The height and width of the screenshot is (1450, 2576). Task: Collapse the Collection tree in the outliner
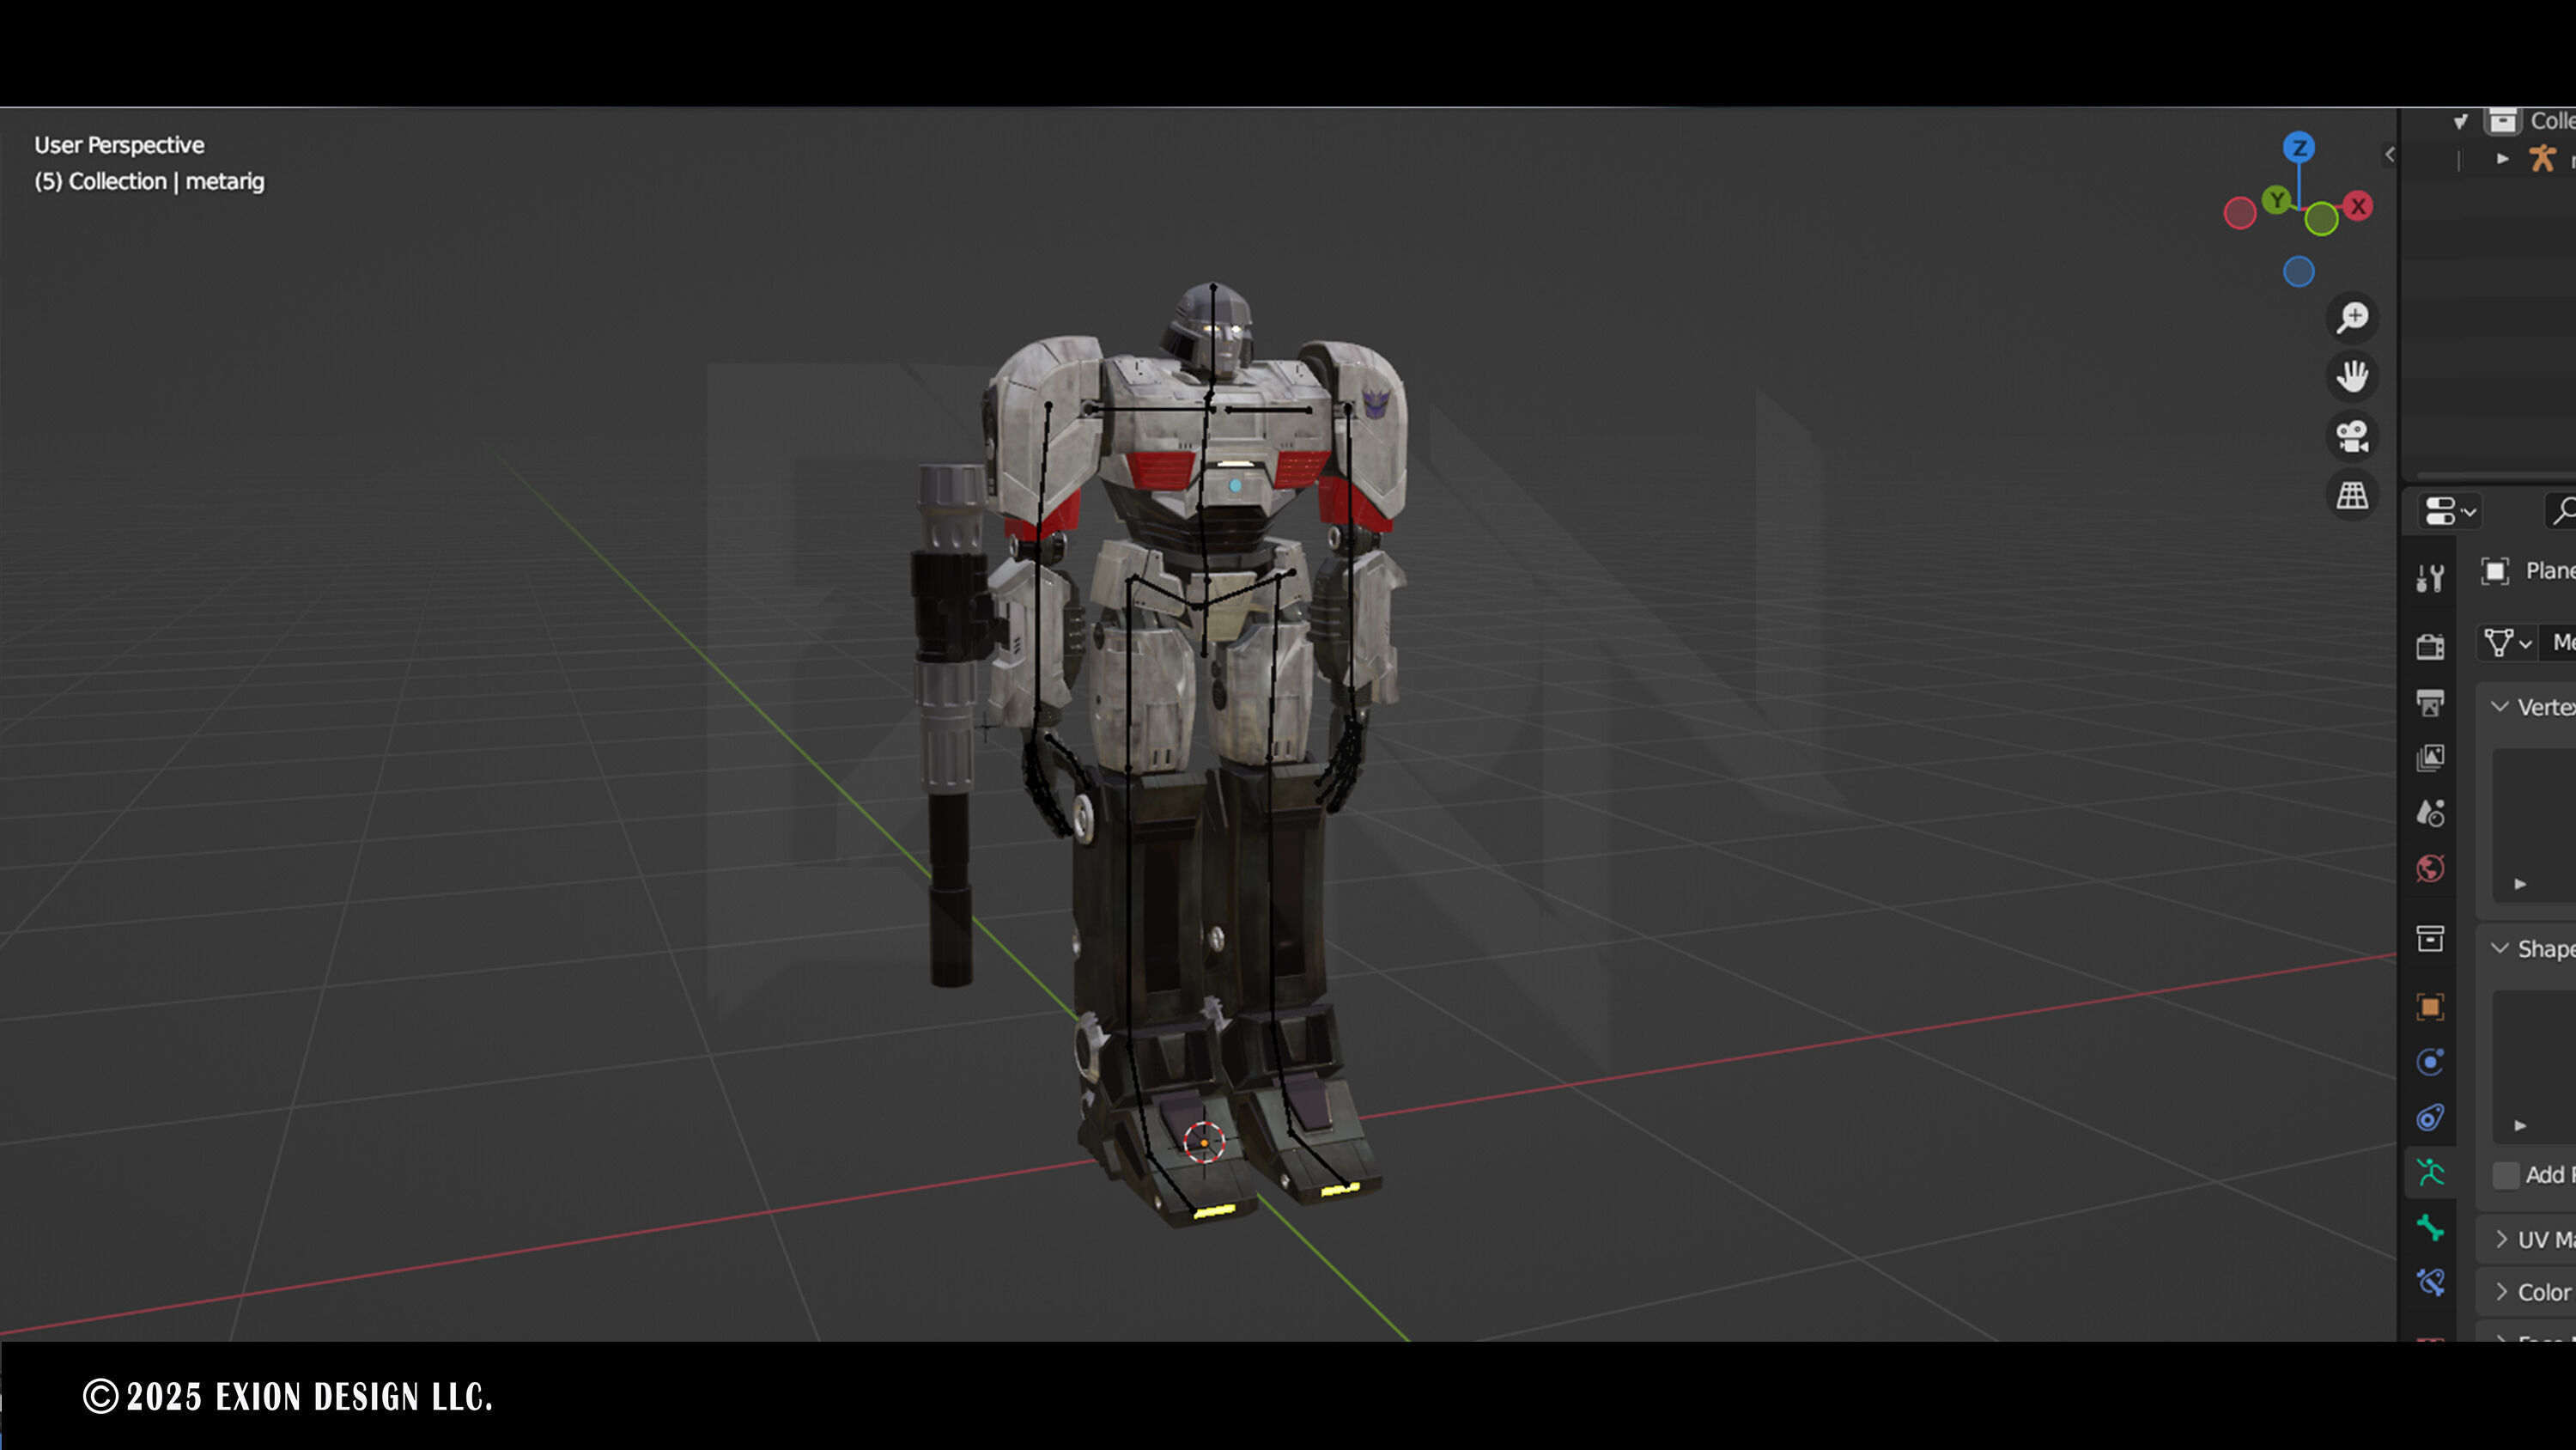(x=2460, y=122)
